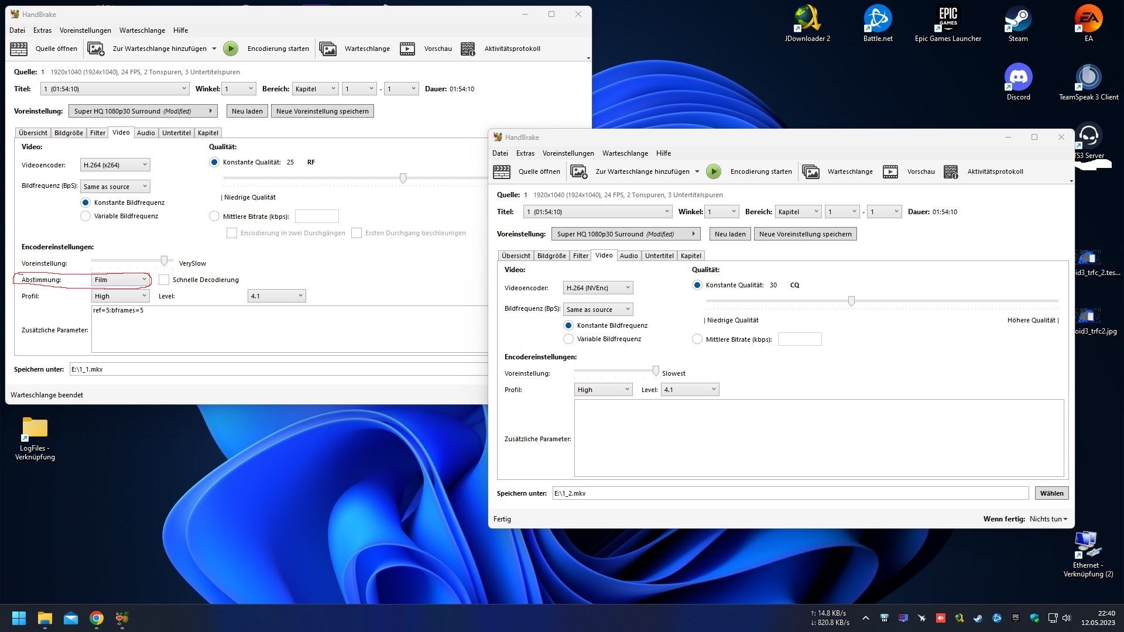
Task: Select Konstante Qualität radio in front window
Action: 697,285
